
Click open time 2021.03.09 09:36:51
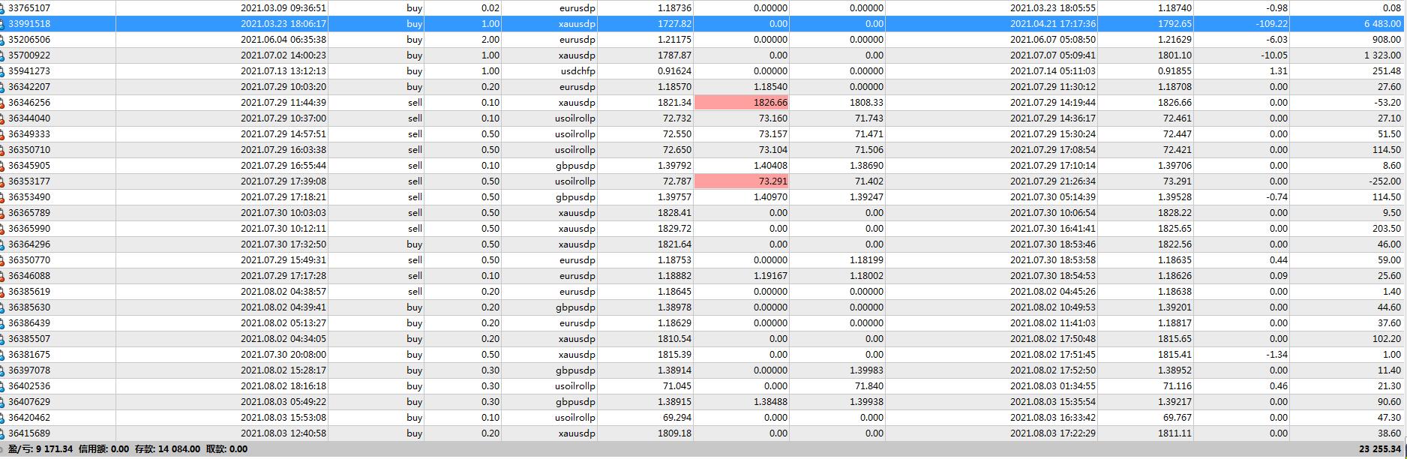pos(283,8)
